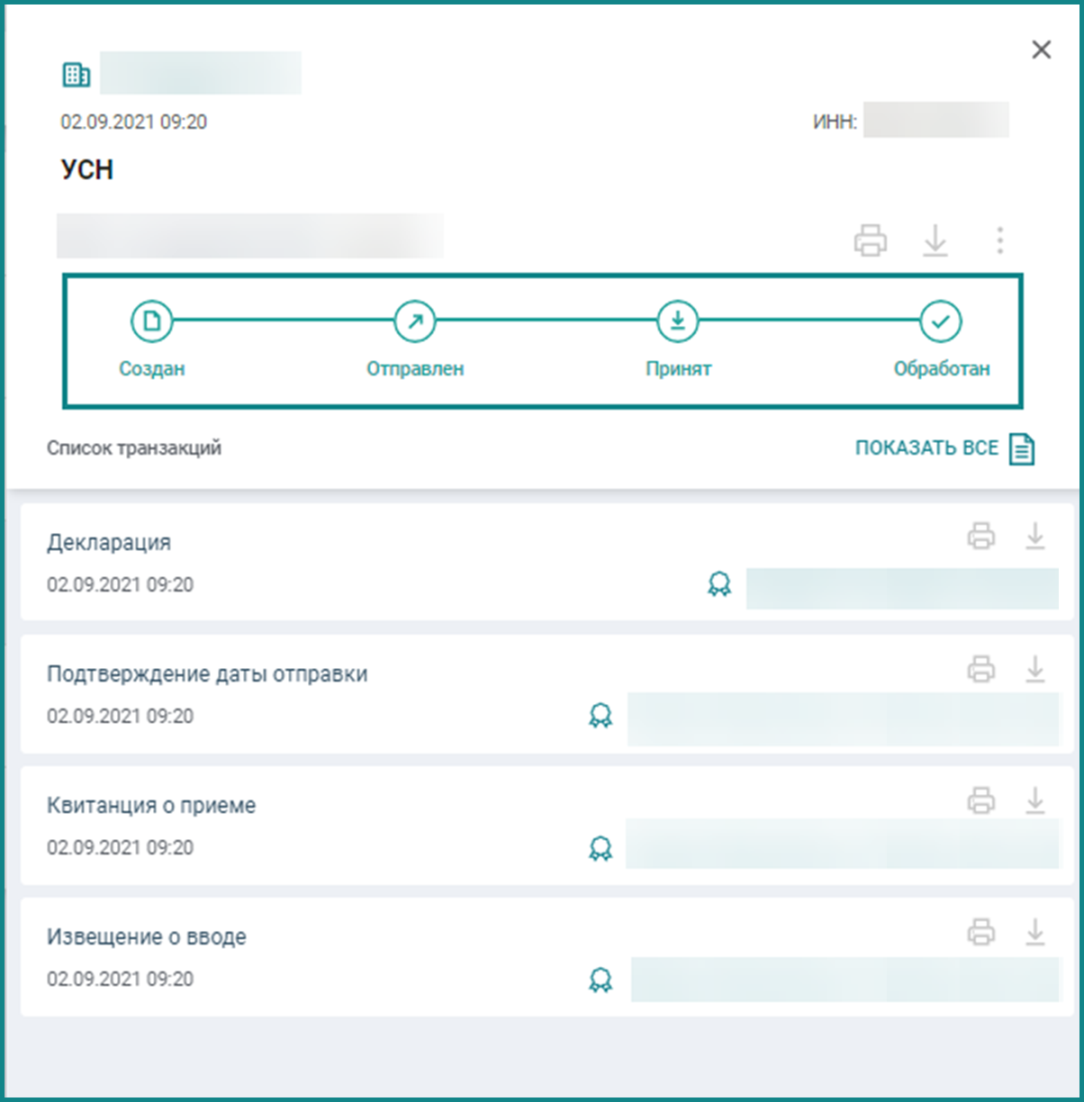The image size is (1084, 1102).
Task: Click the organization building icon
Action: click(76, 75)
